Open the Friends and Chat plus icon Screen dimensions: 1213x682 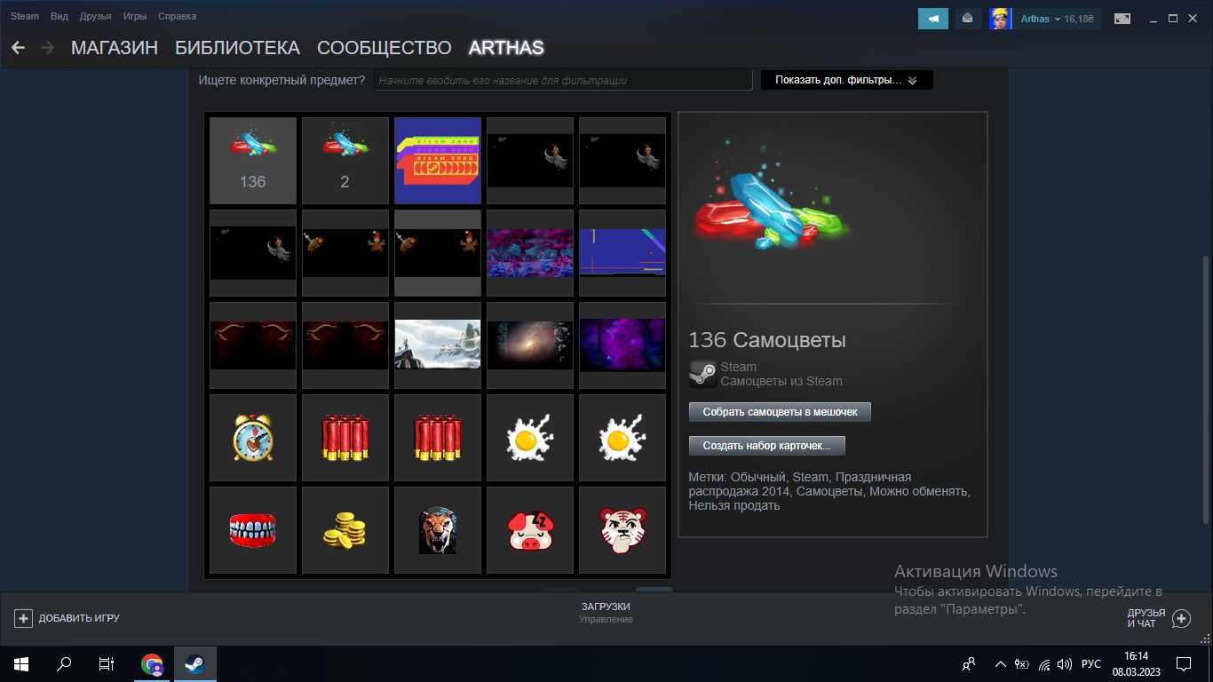click(x=1181, y=618)
